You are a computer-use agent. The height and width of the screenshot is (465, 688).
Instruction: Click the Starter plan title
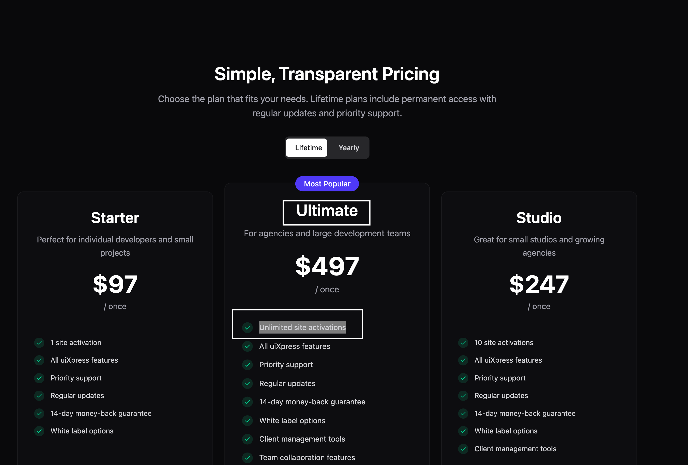[115, 218]
